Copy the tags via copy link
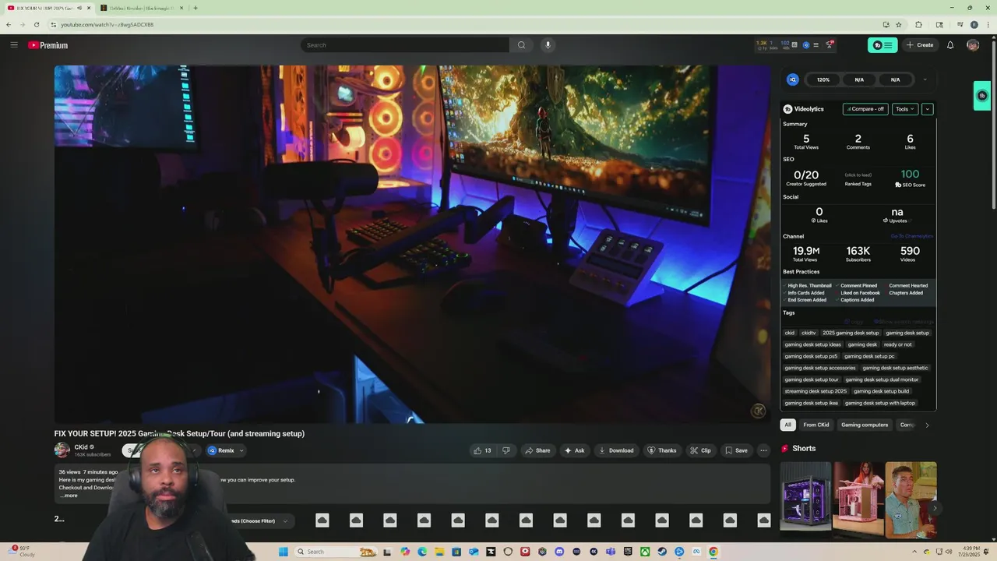 tap(854, 322)
